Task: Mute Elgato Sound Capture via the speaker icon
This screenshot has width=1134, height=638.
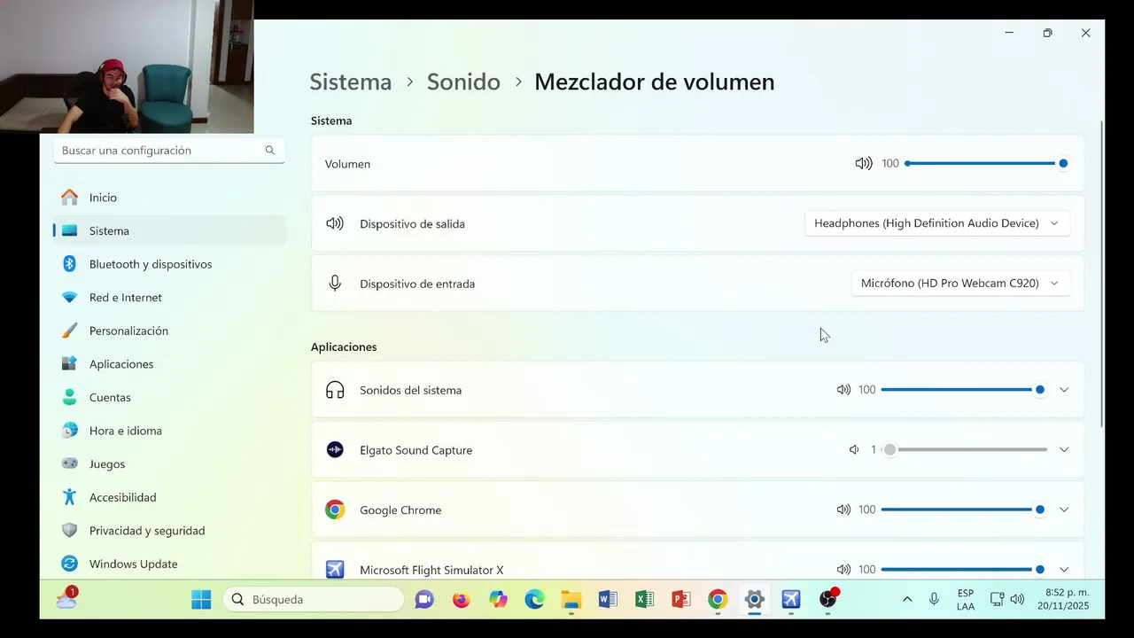Action: tap(854, 450)
